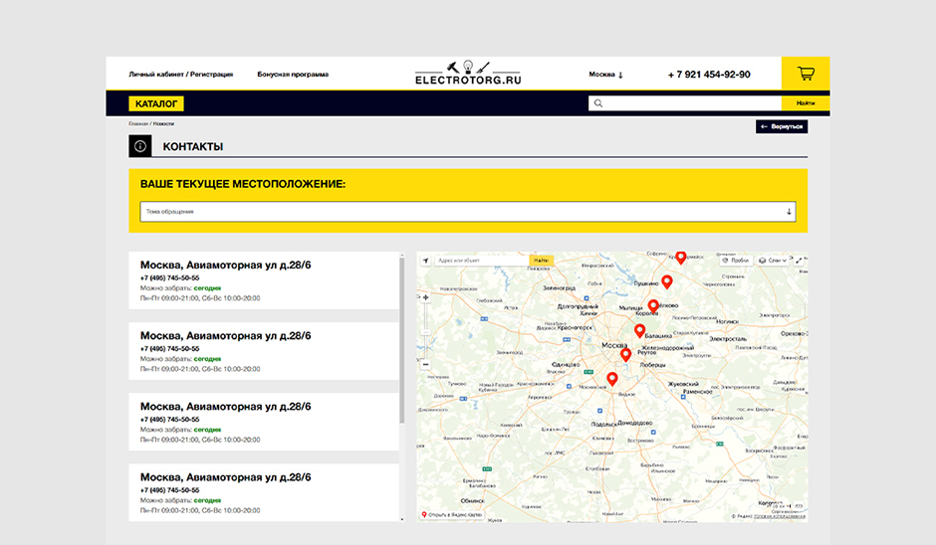Open the Москва city selector
936x545 pixels.
point(605,75)
